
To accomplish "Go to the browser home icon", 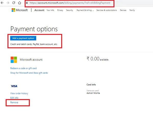I will [20, 3].
